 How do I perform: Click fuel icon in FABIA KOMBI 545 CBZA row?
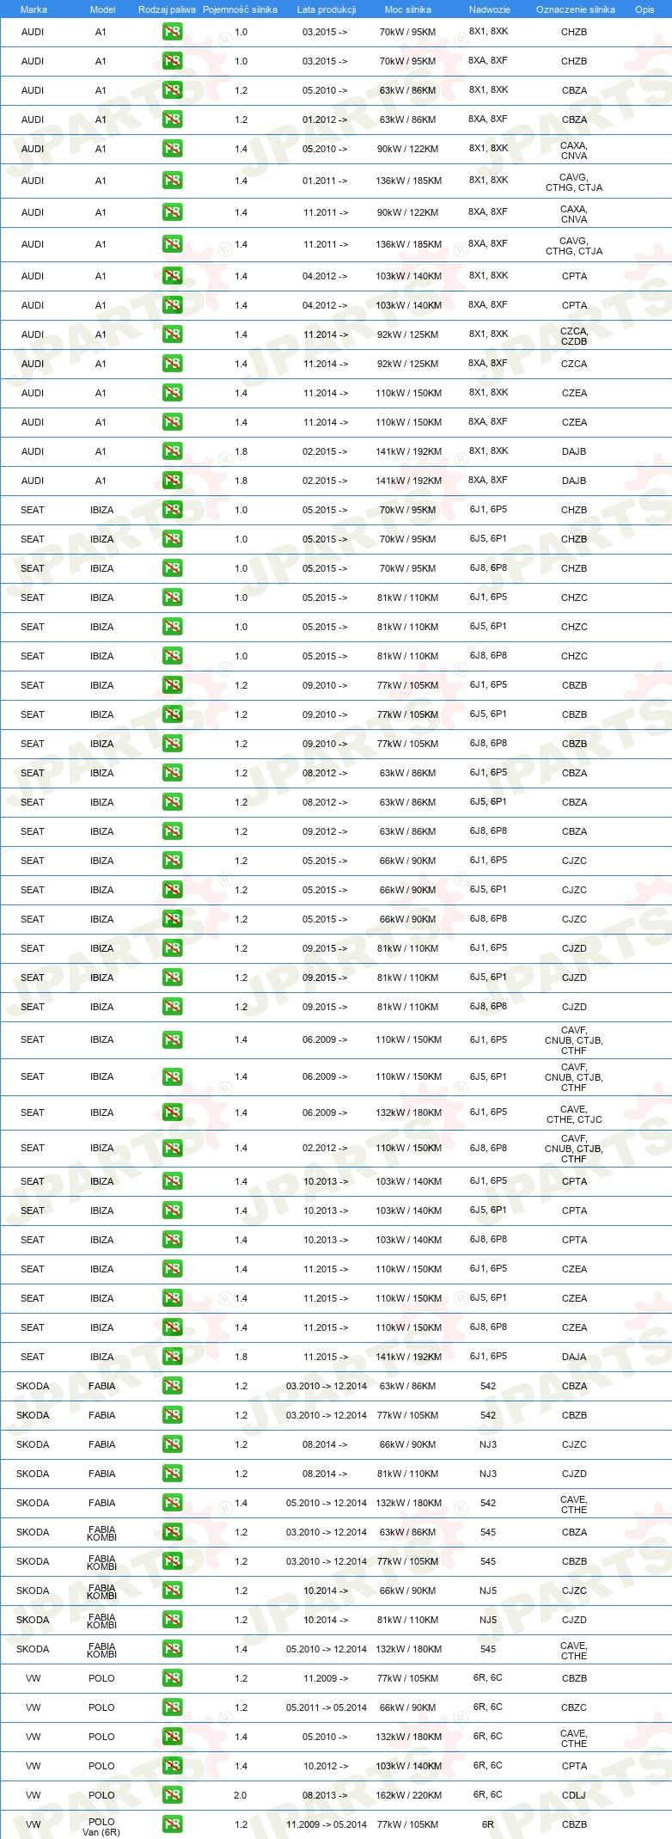tap(172, 1532)
